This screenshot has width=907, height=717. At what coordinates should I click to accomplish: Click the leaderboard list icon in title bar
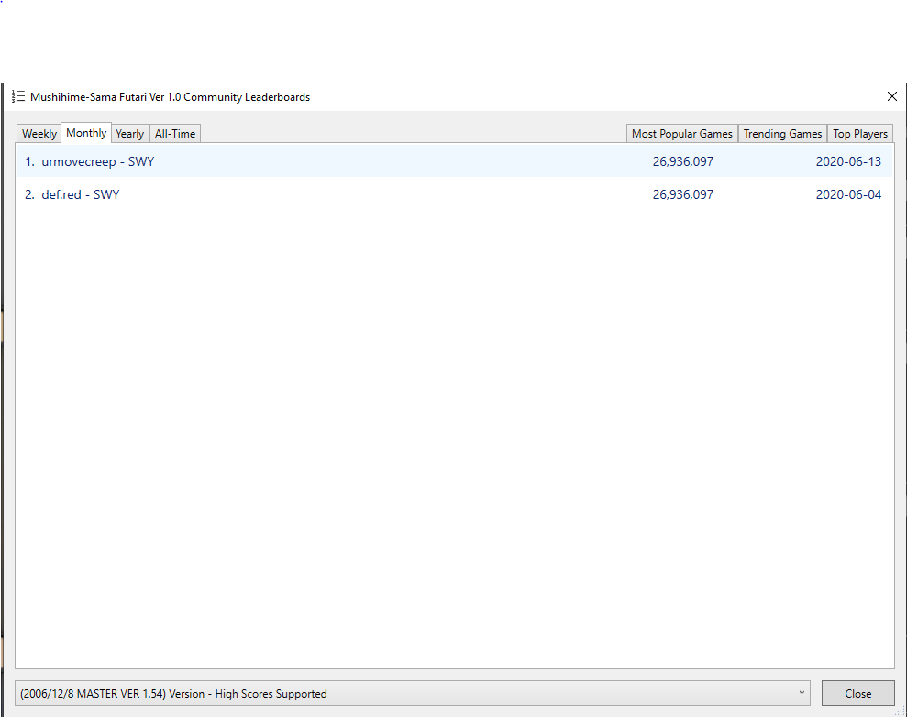point(18,96)
